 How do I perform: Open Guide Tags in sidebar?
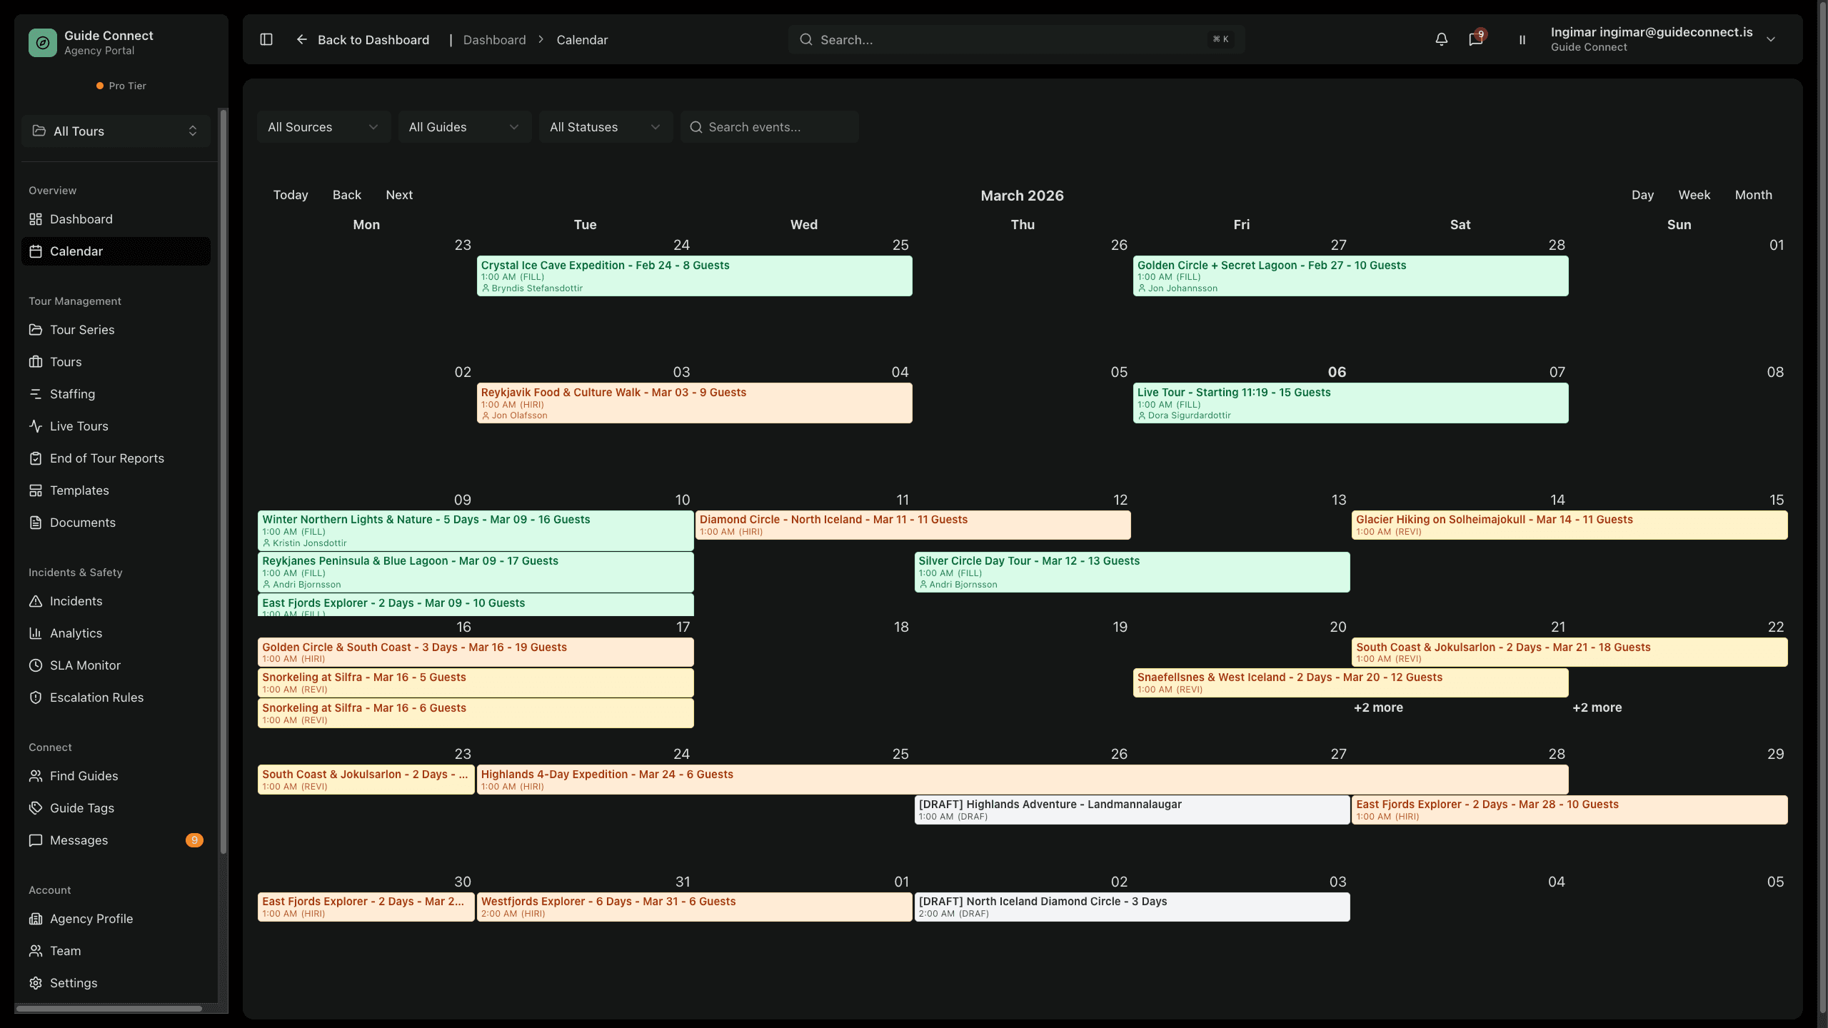tap(81, 808)
